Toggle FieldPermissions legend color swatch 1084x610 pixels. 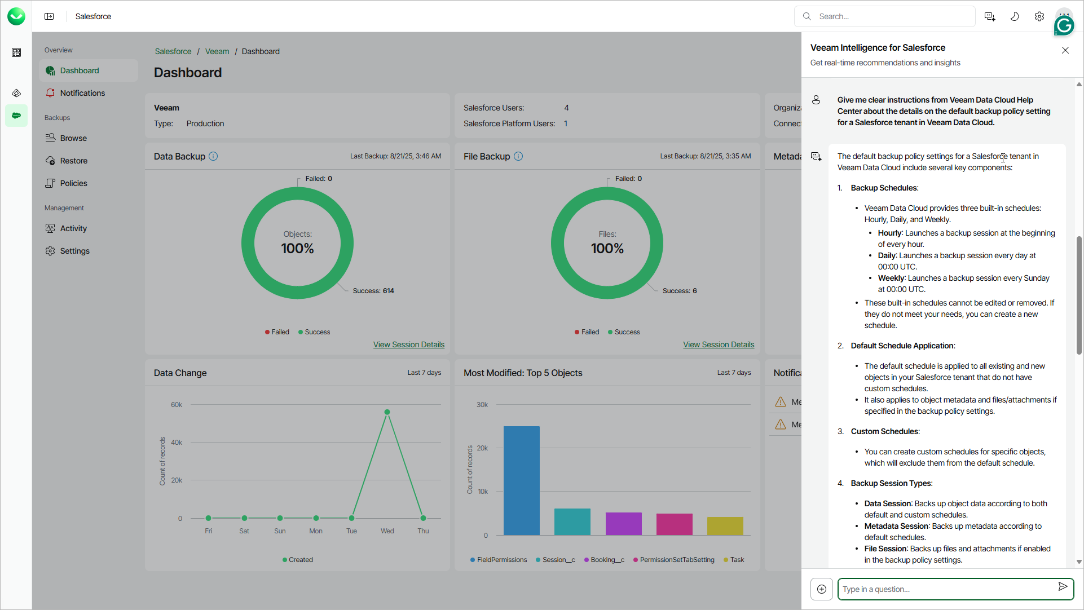click(473, 560)
